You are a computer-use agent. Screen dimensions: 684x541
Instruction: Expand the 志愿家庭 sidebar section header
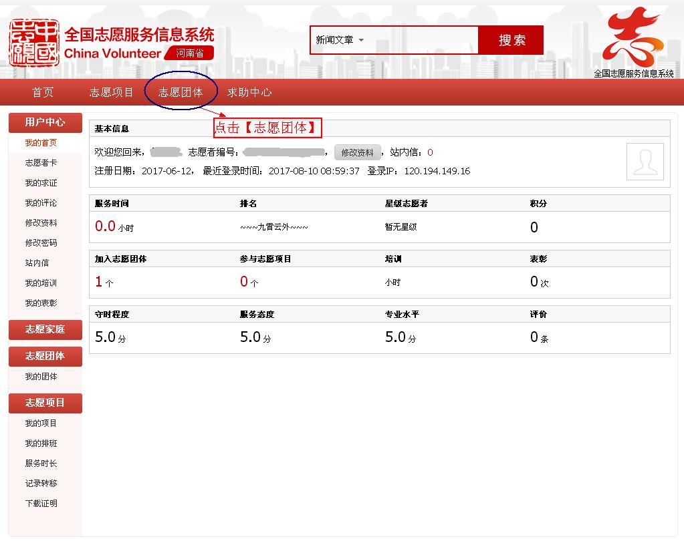(x=45, y=329)
